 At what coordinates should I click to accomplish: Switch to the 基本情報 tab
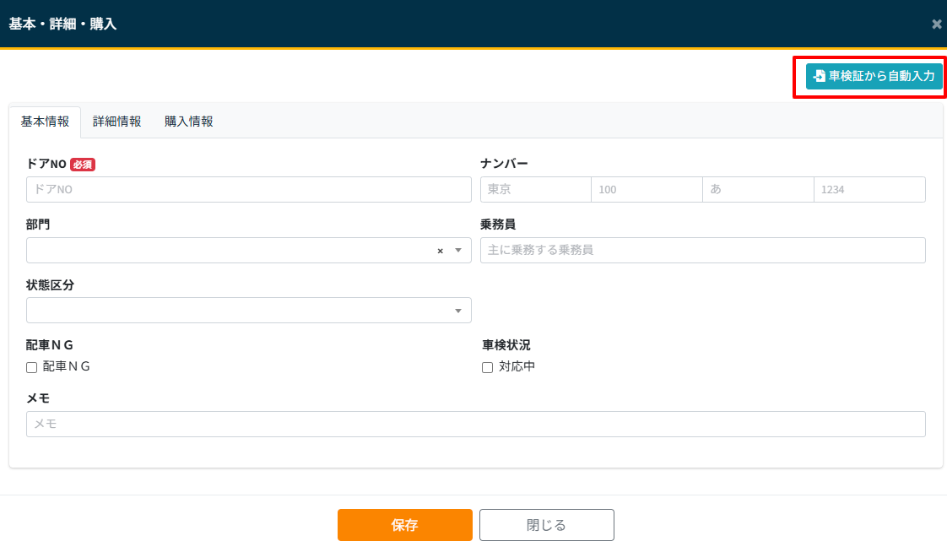pyautogui.click(x=45, y=122)
